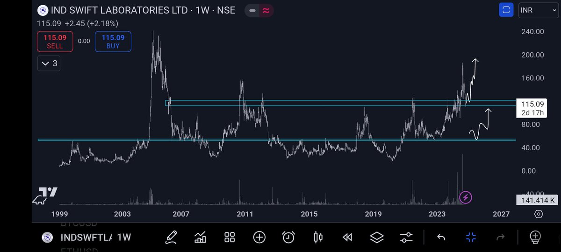This screenshot has width=561, height=252.
Task: Tap the 2015 time axis label
Action: [309, 214]
